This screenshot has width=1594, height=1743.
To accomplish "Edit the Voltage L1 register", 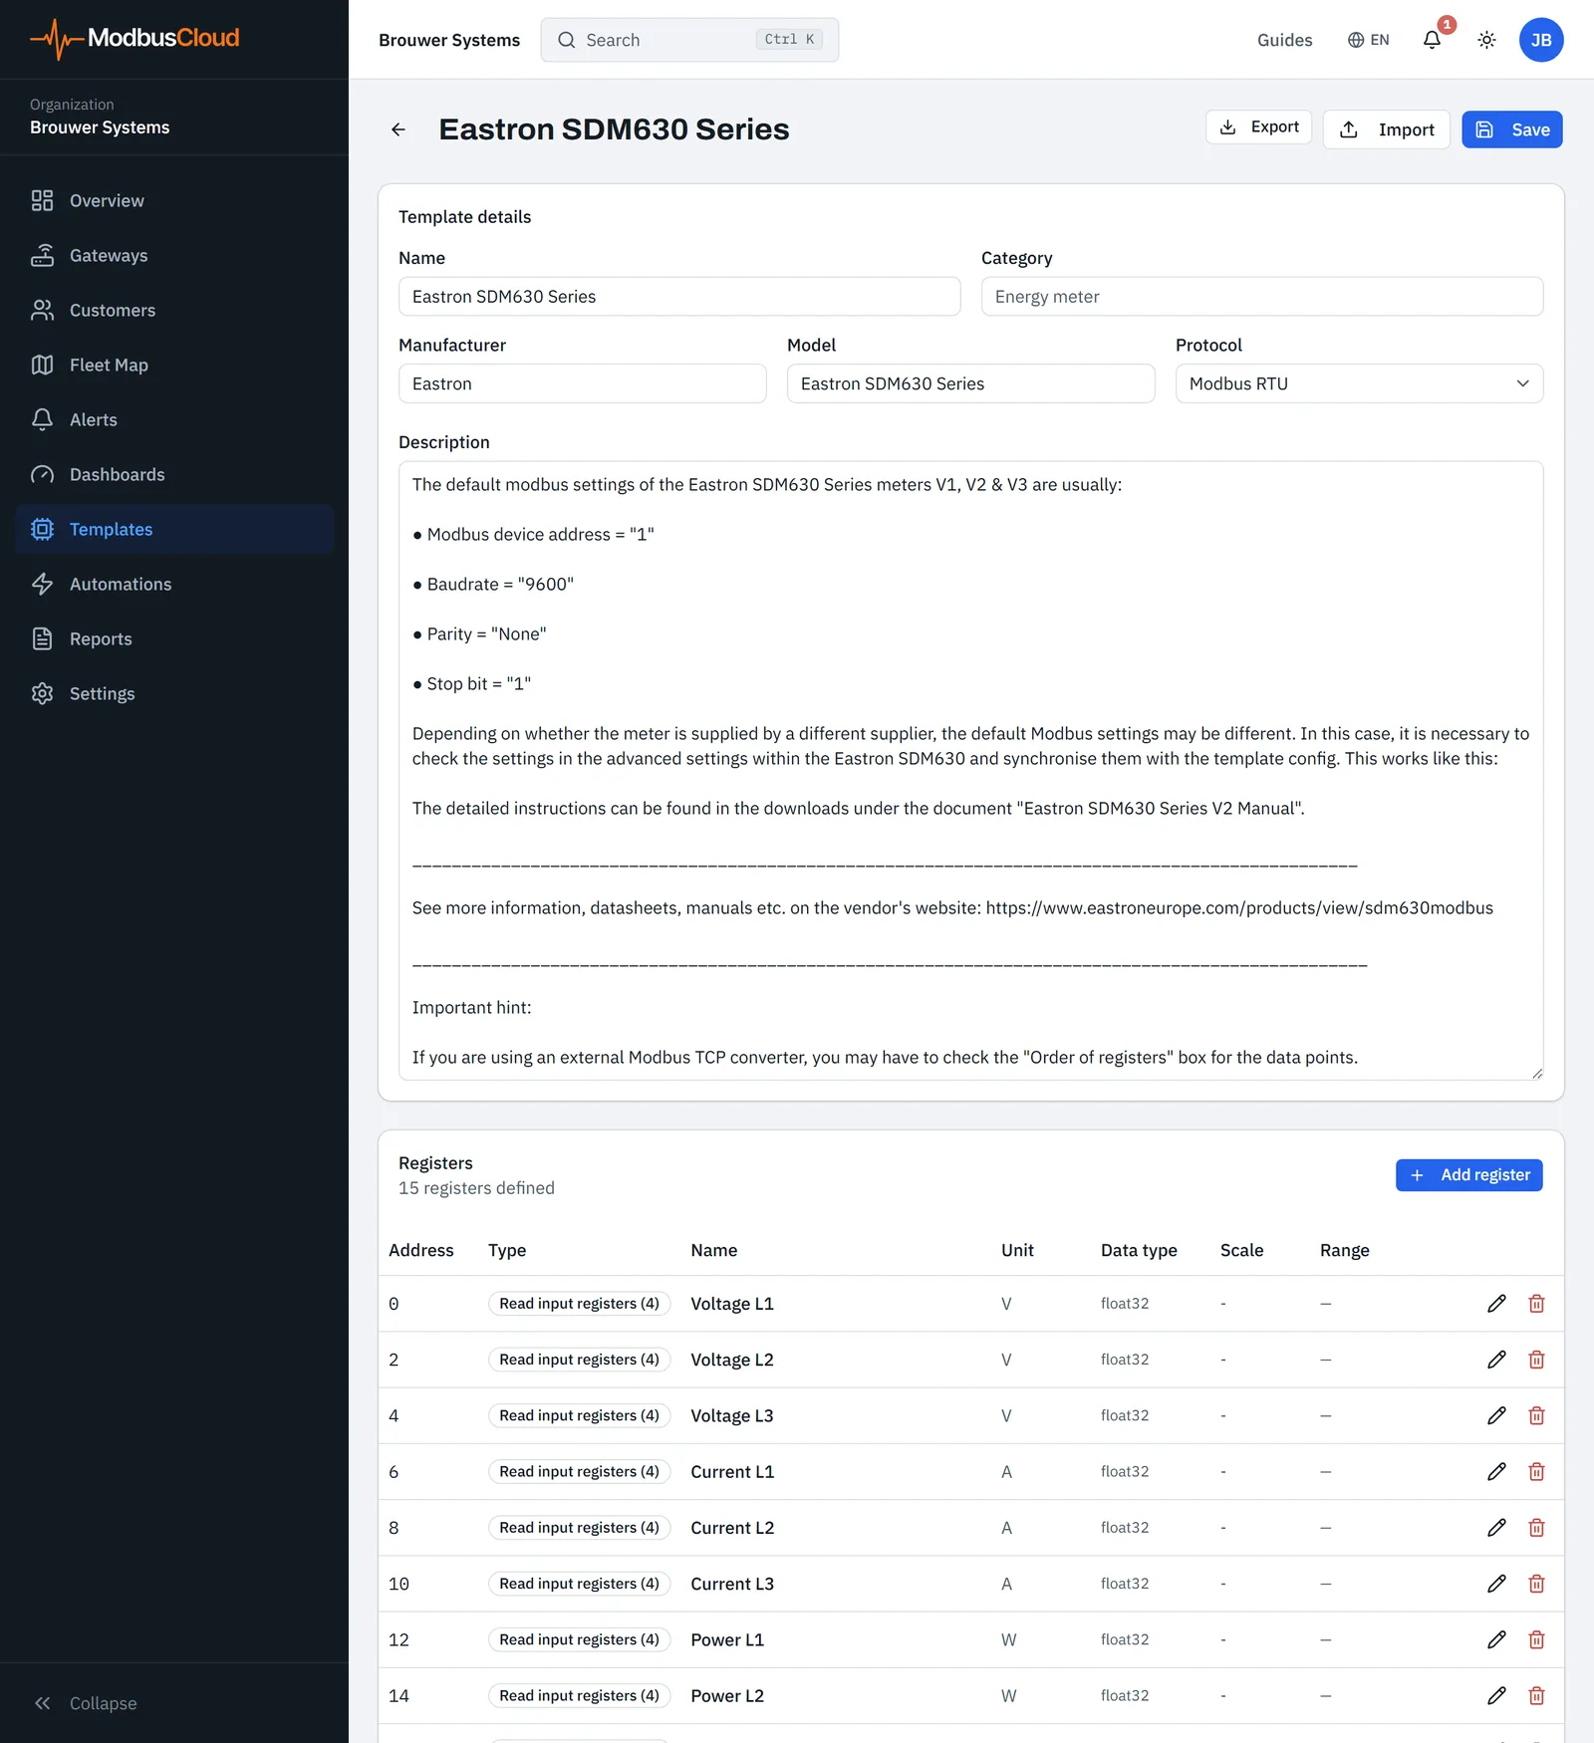I will point(1496,1304).
